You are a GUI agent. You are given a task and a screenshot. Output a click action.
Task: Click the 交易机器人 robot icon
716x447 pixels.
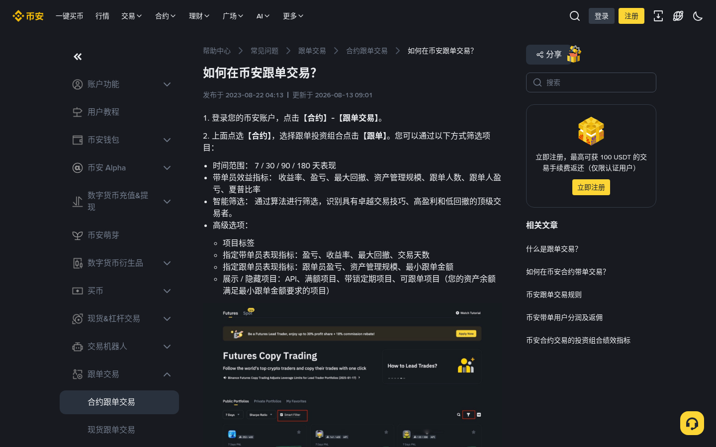78,347
